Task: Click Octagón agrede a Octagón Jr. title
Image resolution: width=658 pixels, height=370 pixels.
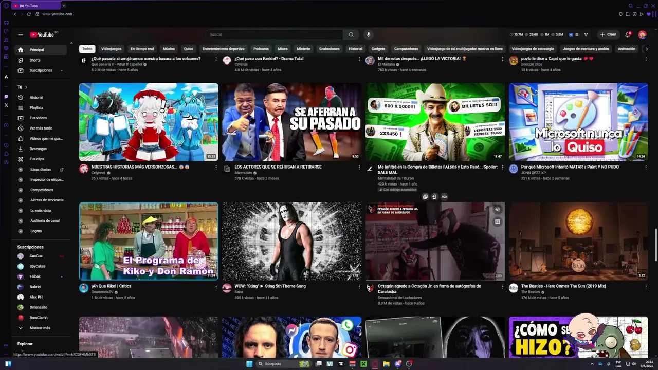Action: (429, 289)
